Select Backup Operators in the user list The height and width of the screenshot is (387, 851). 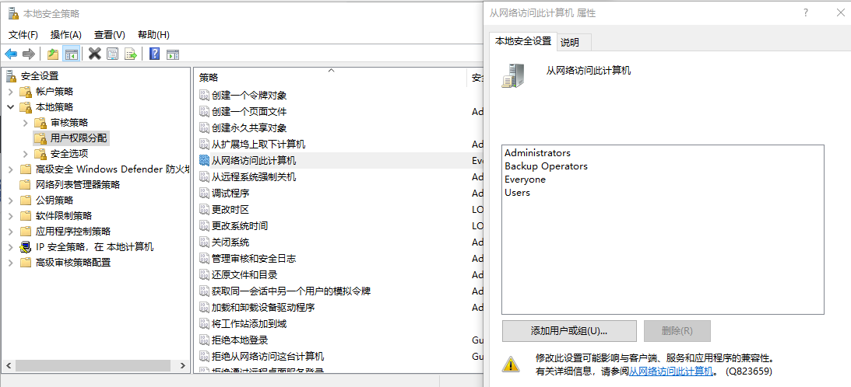pyautogui.click(x=546, y=166)
